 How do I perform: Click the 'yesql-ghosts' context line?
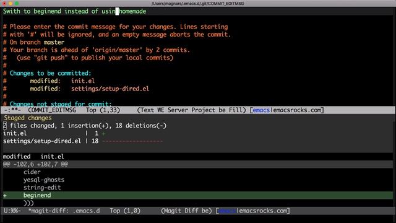click(44, 180)
